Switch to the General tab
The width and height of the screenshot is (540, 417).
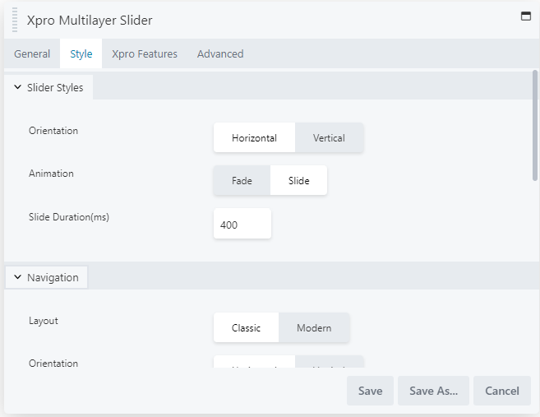tap(32, 54)
